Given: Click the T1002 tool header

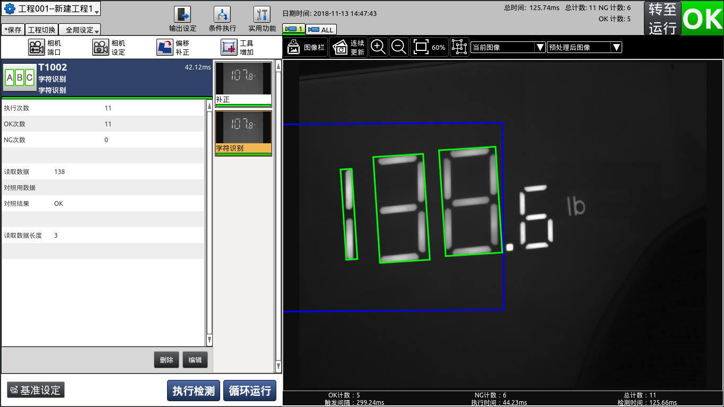Looking at the screenshot, I should 107,78.
